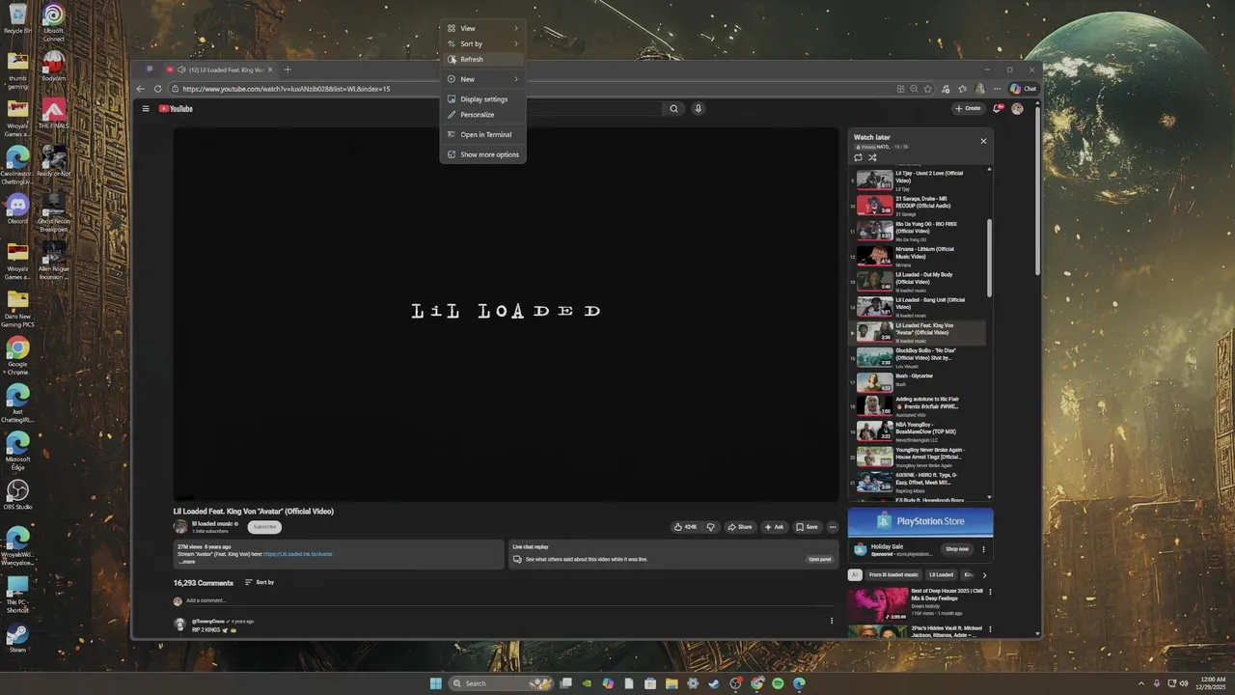Image resolution: width=1235 pixels, height=695 pixels.
Task: Open options for Best of Deep House video
Action: [990, 592]
